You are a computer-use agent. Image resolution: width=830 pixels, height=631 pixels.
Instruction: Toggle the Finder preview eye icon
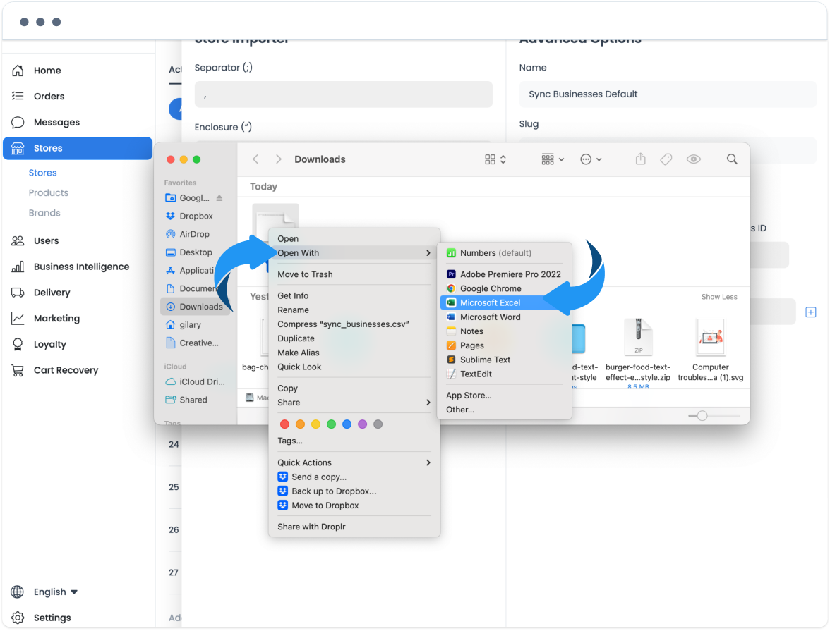tap(693, 159)
